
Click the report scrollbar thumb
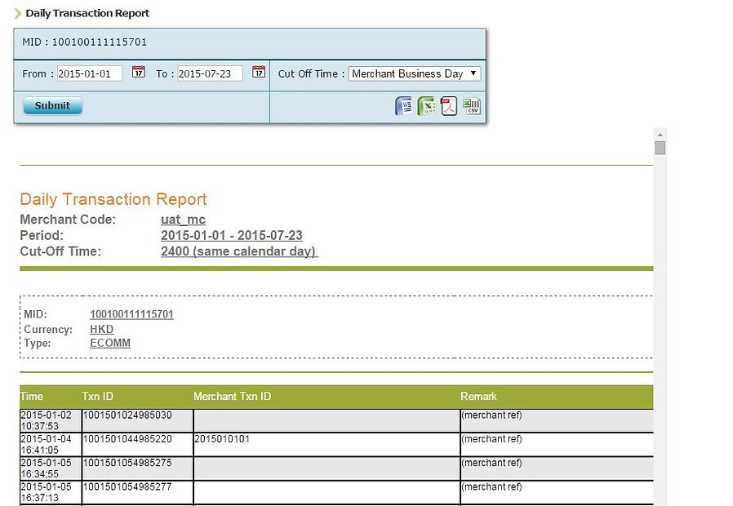tap(660, 148)
